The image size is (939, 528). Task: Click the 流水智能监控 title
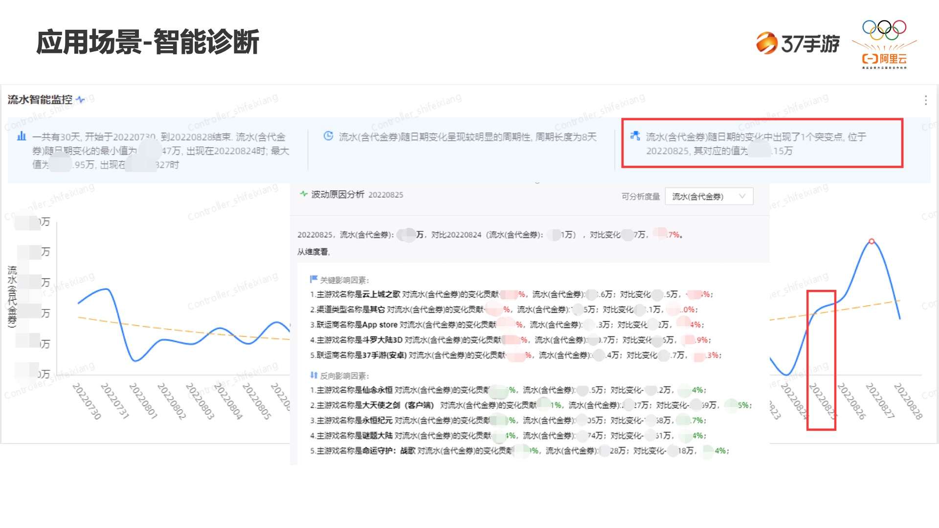[40, 100]
